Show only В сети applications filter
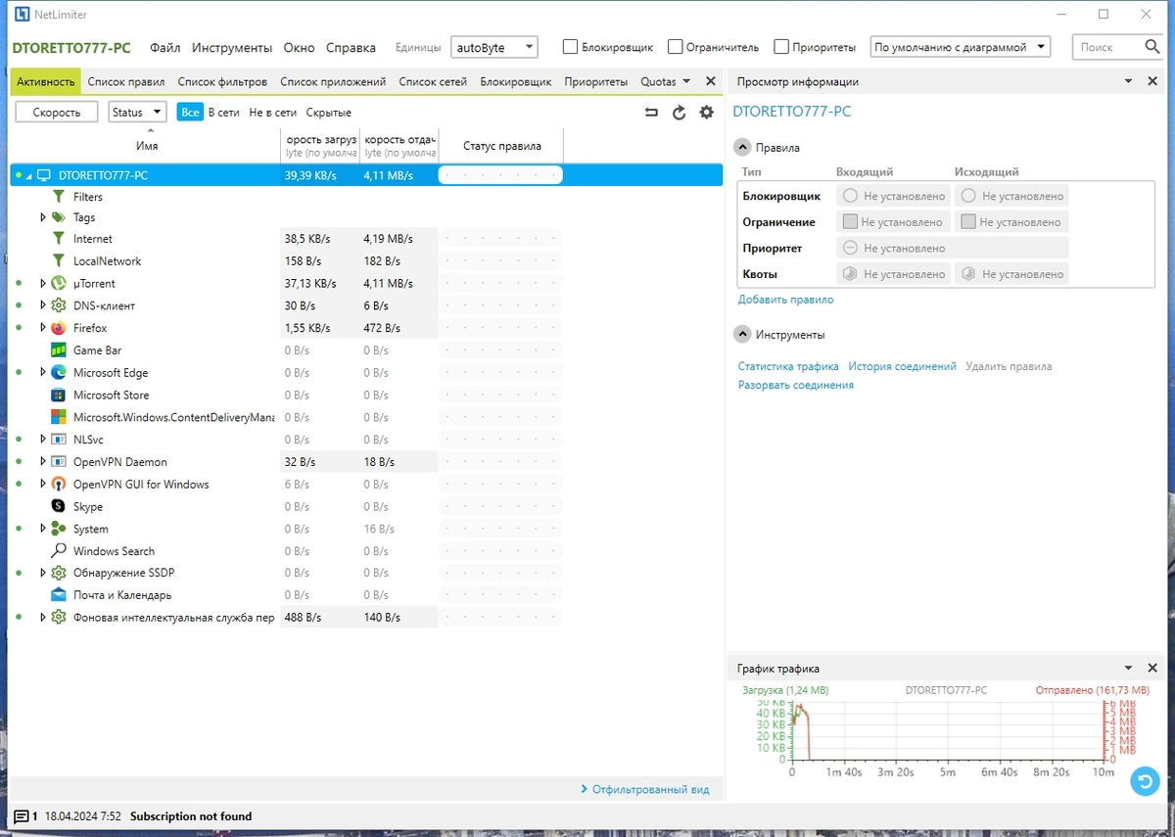 224,113
